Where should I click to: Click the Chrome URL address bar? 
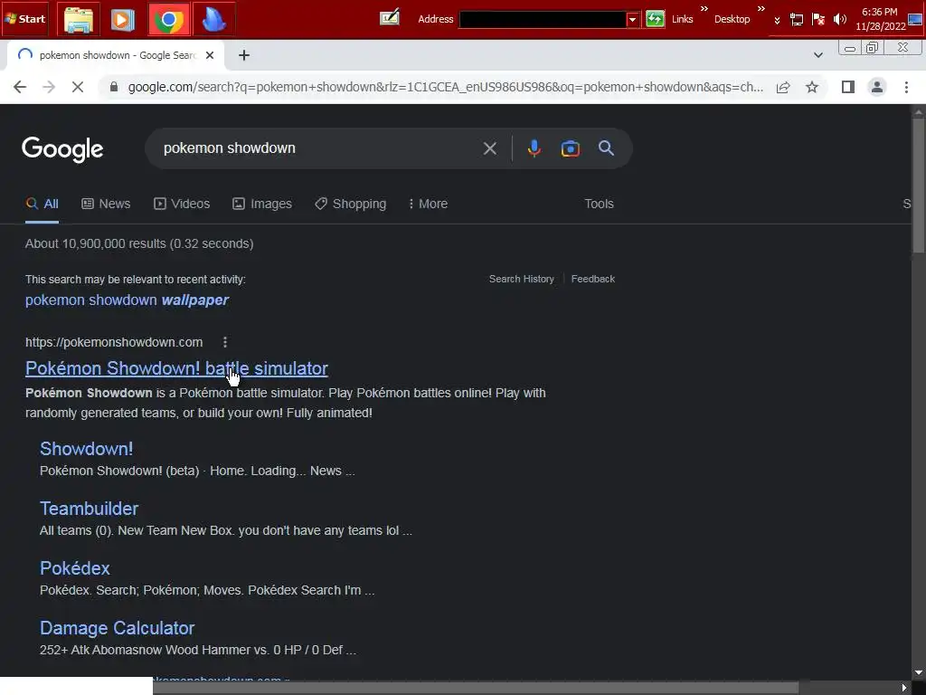point(445,87)
